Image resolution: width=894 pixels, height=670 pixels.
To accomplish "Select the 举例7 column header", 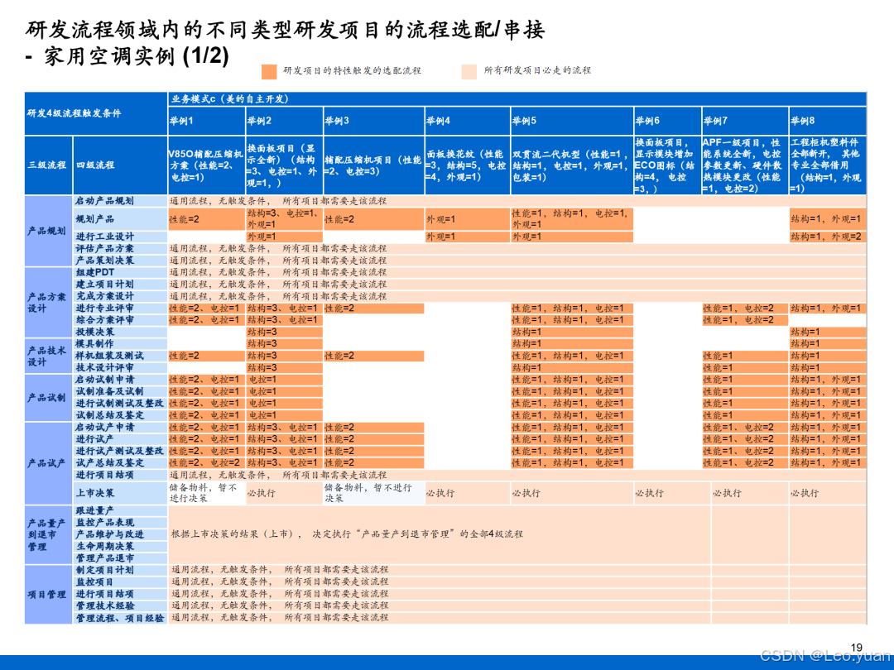I will click(745, 121).
